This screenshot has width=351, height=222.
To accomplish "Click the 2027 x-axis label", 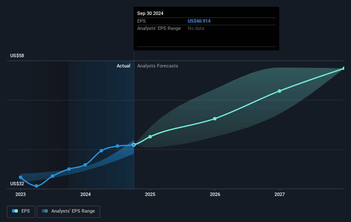I will pyautogui.click(x=280, y=194).
